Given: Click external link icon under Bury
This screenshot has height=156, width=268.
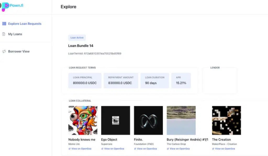Looking at the screenshot, I should (168, 149).
